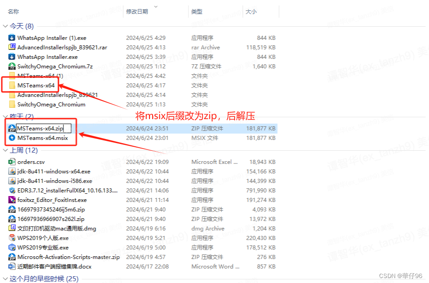Collapse the 昨天 (2) group
429x283 pixels.
coord(5,116)
